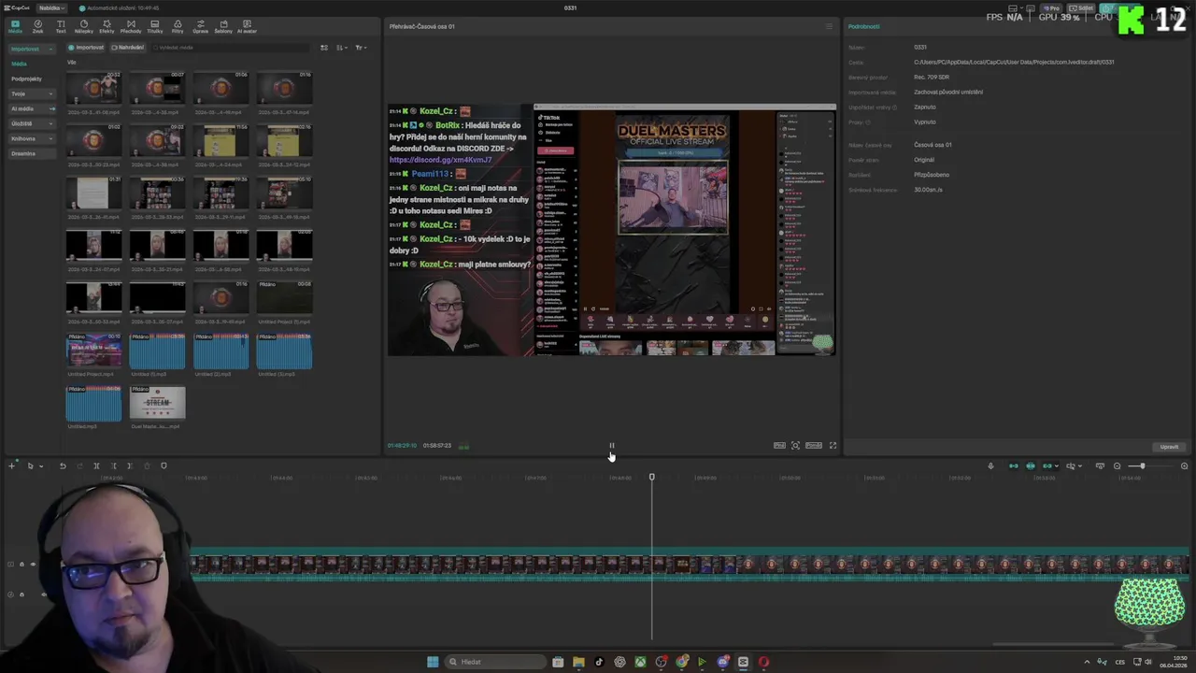Open the Windows Start menu
The image size is (1196, 673).
[433, 662]
